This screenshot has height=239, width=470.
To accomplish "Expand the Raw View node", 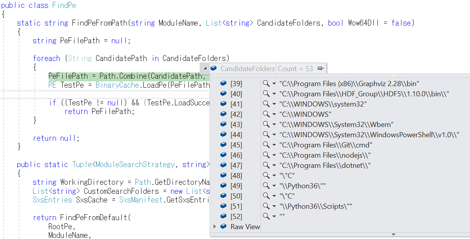I will click(215, 227).
